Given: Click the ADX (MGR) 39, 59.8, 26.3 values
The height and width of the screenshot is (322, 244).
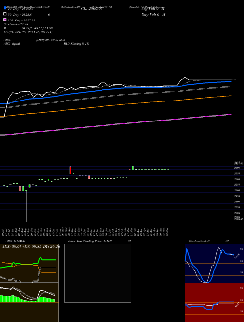Looking at the screenshot, I should (x=50, y=40).
